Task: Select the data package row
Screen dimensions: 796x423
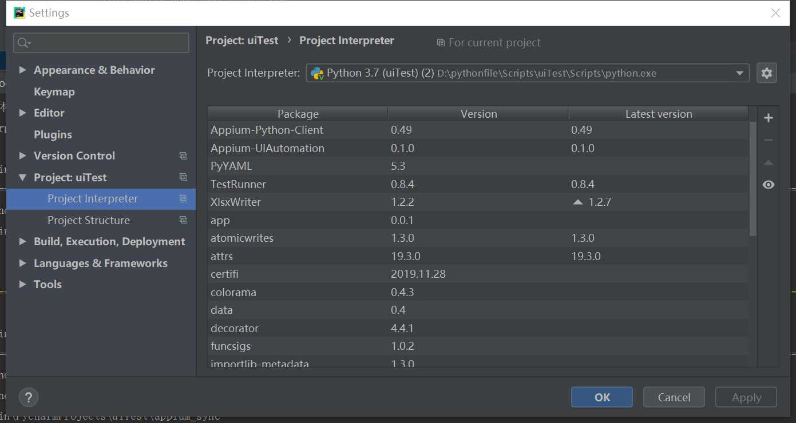Action: click(478, 310)
